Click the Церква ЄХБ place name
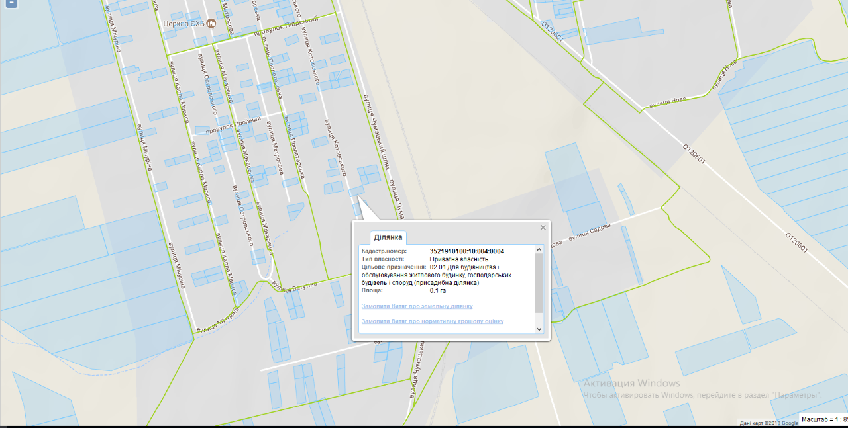The width and height of the screenshot is (848, 428). pyautogui.click(x=184, y=24)
